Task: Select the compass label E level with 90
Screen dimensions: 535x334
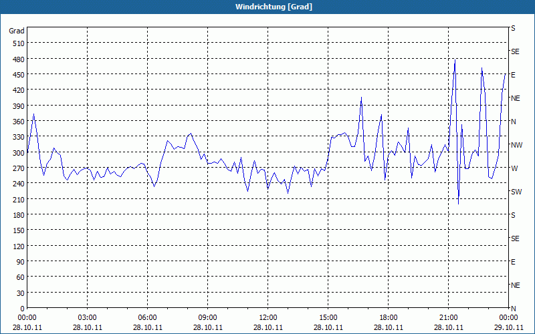Action: [x=513, y=262]
